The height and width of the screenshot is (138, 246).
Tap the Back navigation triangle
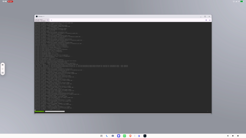point(228,136)
